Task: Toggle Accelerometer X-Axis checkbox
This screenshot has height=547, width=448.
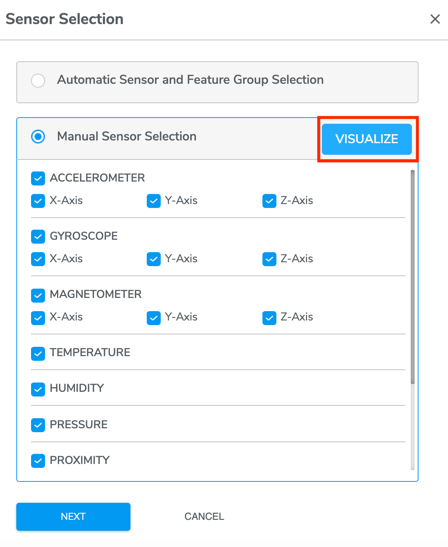Action: pyautogui.click(x=38, y=201)
